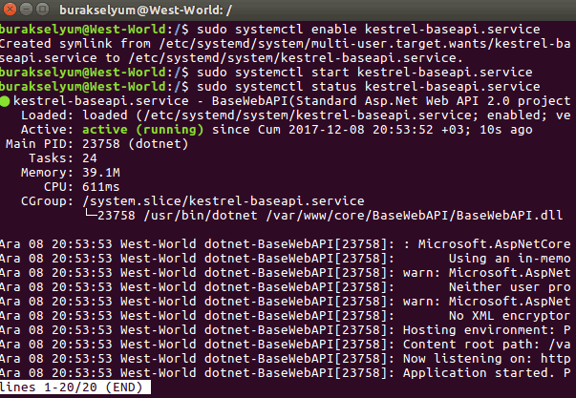Click the log line containing 'Neither user pro'

tap(285, 287)
